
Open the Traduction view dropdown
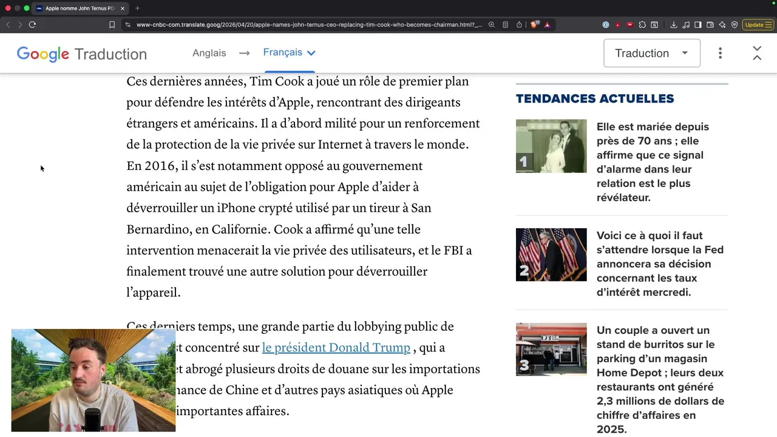click(652, 53)
